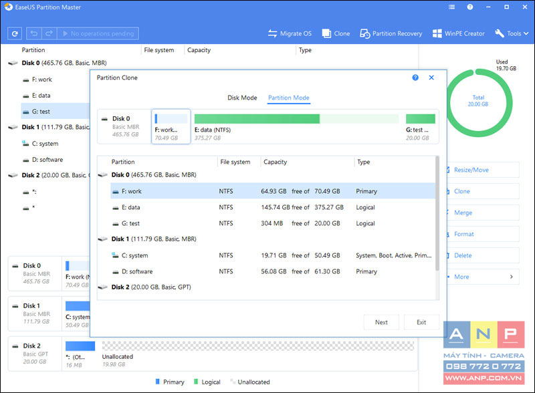
Task: Click the Clone icon in top toolbar
Action: pyautogui.click(x=326, y=33)
